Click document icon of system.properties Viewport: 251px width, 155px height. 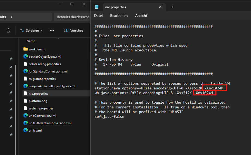click(26, 108)
